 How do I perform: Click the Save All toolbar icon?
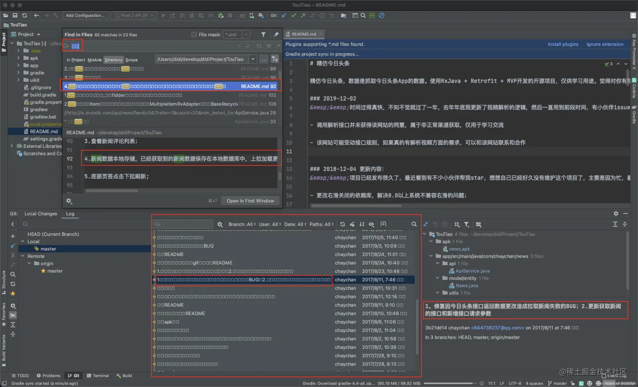15,16
